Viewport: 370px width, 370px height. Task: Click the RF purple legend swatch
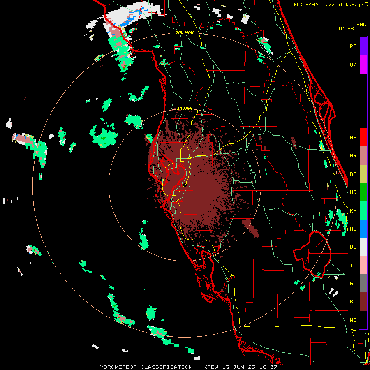(x=363, y=46)
